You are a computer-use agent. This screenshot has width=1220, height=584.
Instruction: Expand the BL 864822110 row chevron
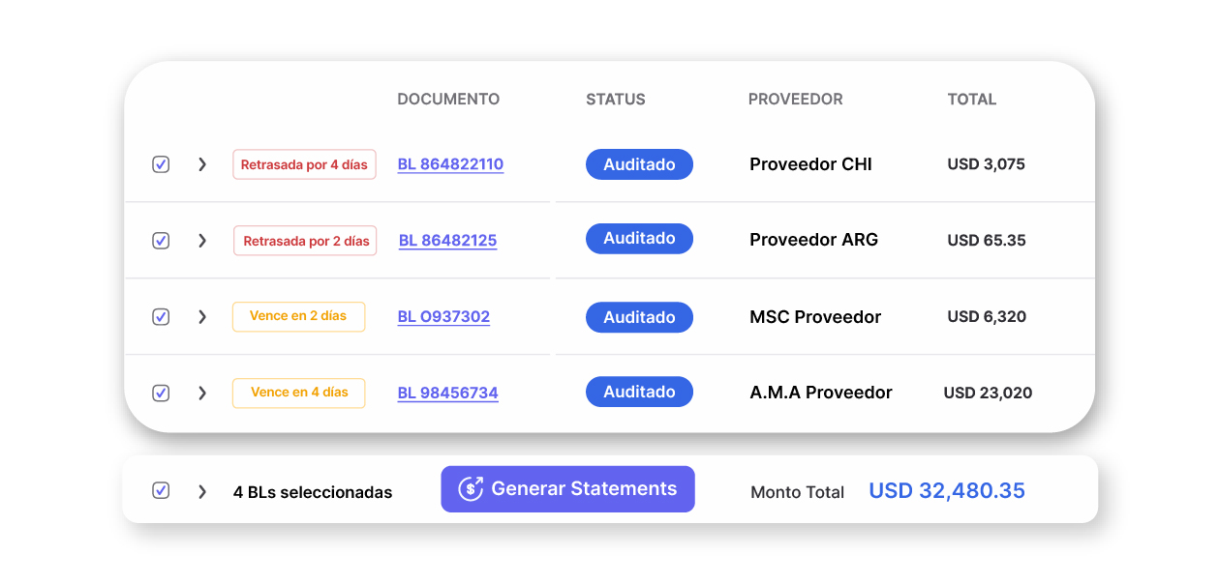tap(202, 164)
